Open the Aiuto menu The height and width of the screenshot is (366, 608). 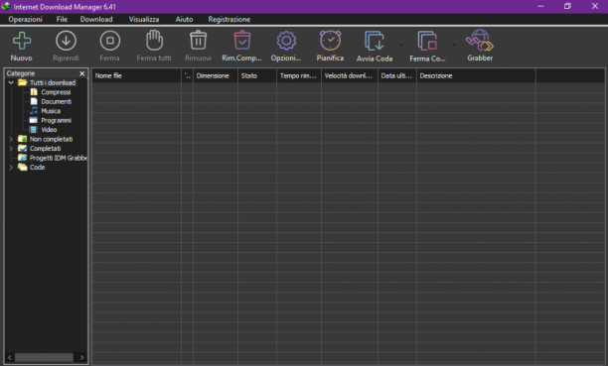point(184,20)
